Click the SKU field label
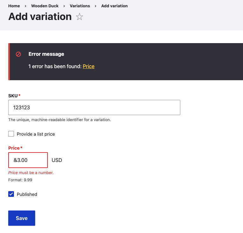The width and height of the screenshot is (243, 233). coord(13,96)
